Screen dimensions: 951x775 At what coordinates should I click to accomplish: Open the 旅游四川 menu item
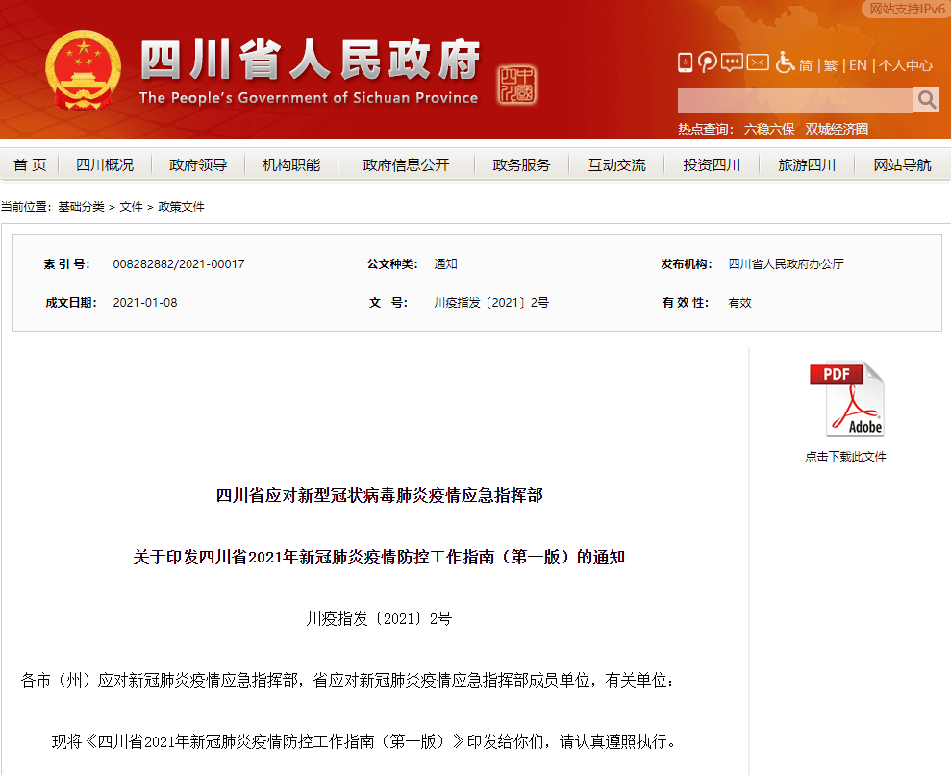point(808,165)
